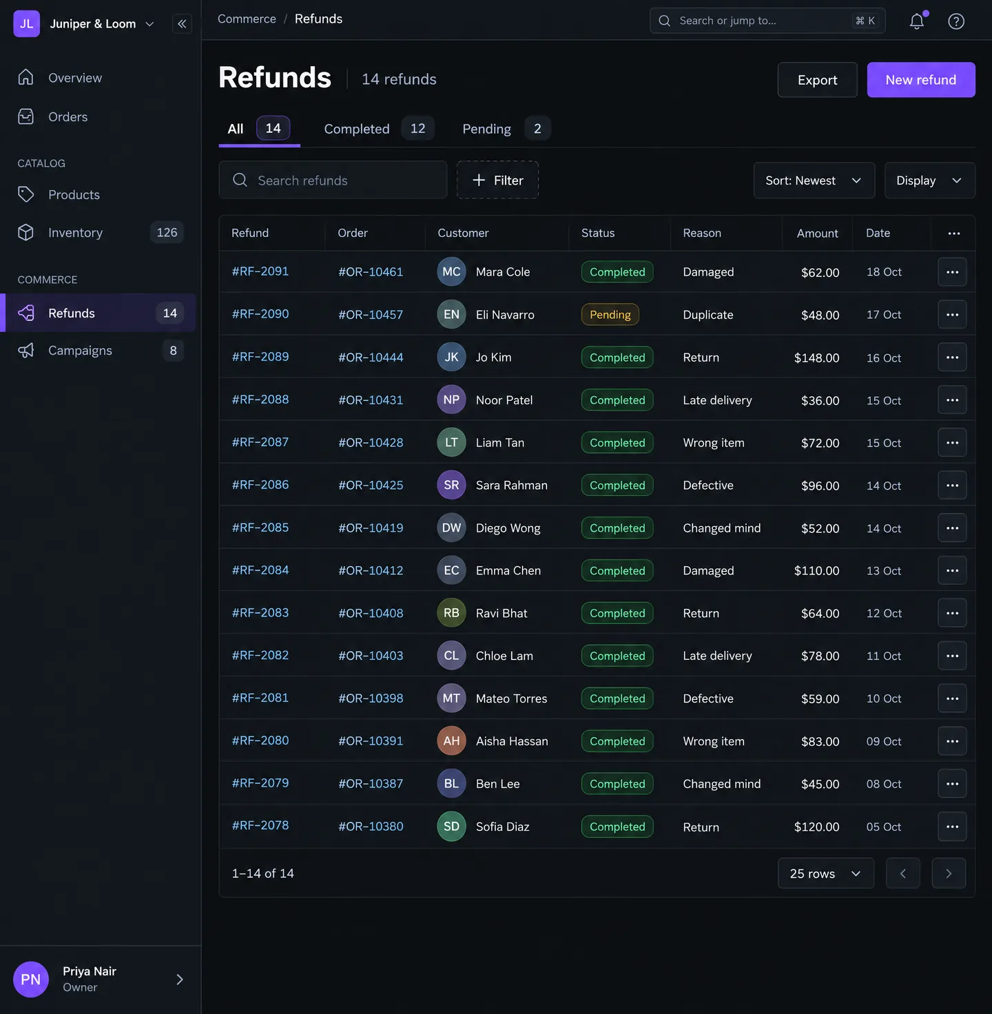Open notifications bell icon

point(917,21)
